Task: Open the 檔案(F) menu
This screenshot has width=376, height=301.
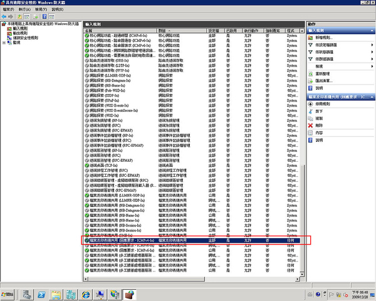Action: 8,9
